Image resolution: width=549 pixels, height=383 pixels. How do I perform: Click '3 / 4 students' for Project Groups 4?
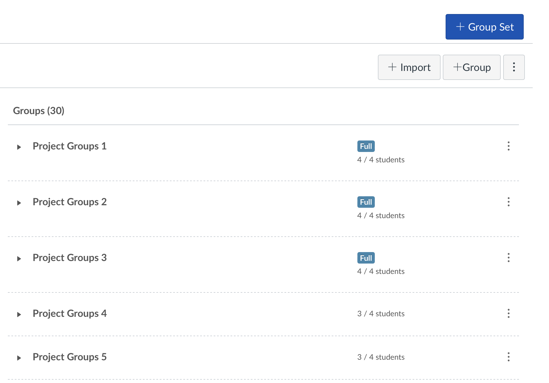381,314
